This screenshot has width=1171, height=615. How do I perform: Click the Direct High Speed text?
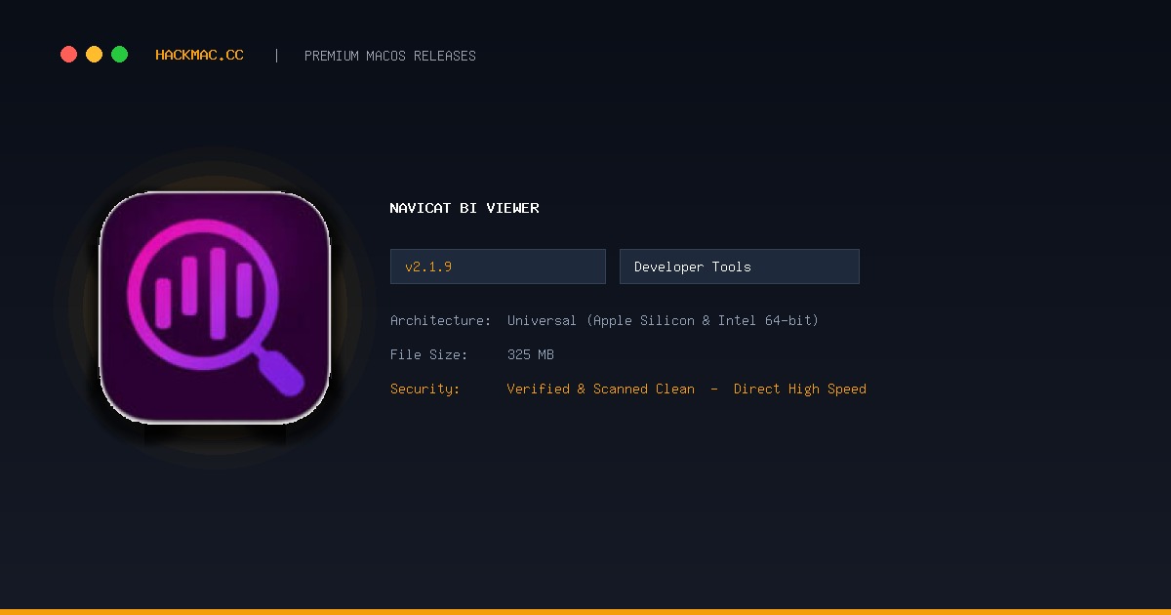800,389
